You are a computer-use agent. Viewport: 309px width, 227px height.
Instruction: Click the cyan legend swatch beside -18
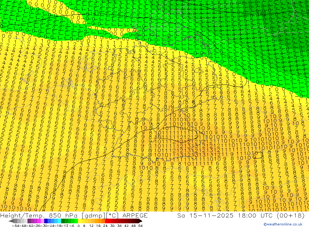59,221
